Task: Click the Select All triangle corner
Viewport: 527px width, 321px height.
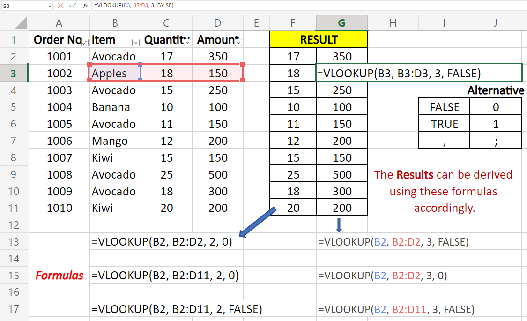Action: [20, 23]
